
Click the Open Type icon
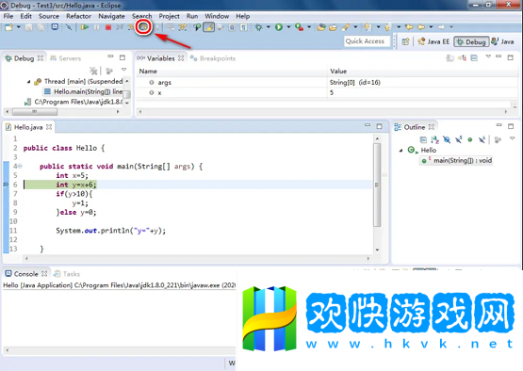tap(321, 27)
